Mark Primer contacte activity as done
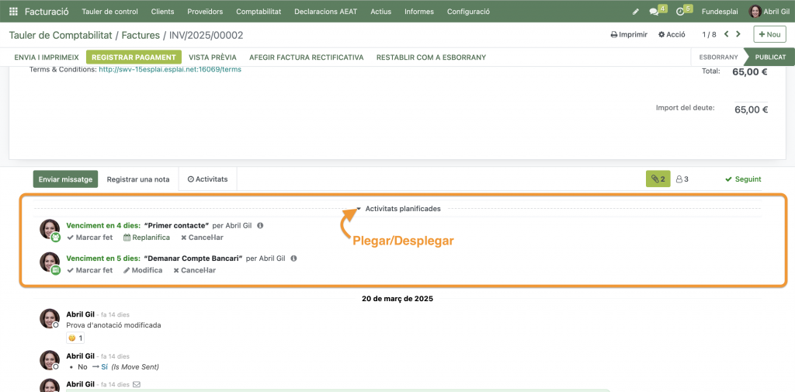This screenshot has width=795, height=392. tap(90, 238)
